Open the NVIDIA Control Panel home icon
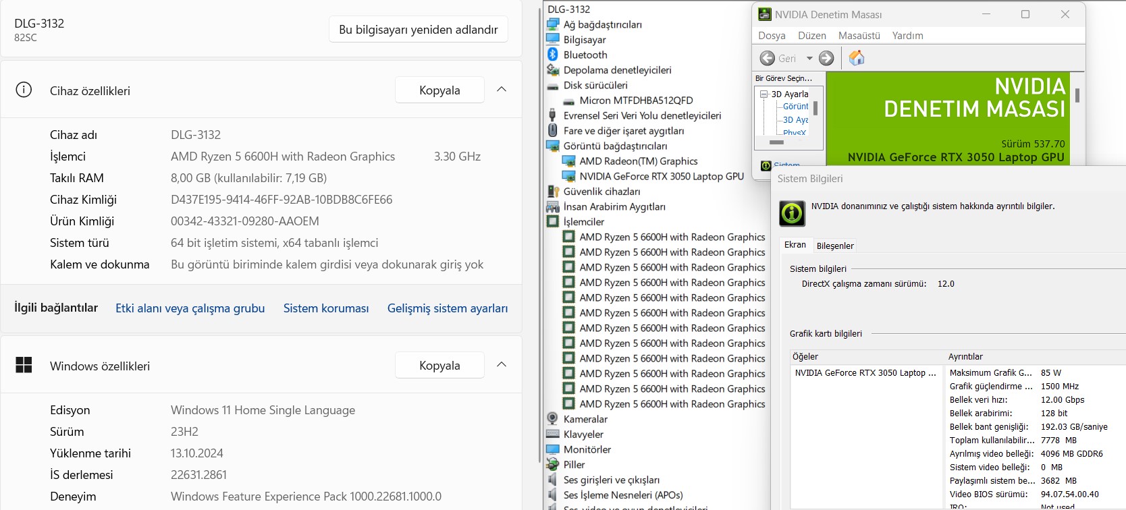The height and width of the screenshot is (510, 1126). 857,58
